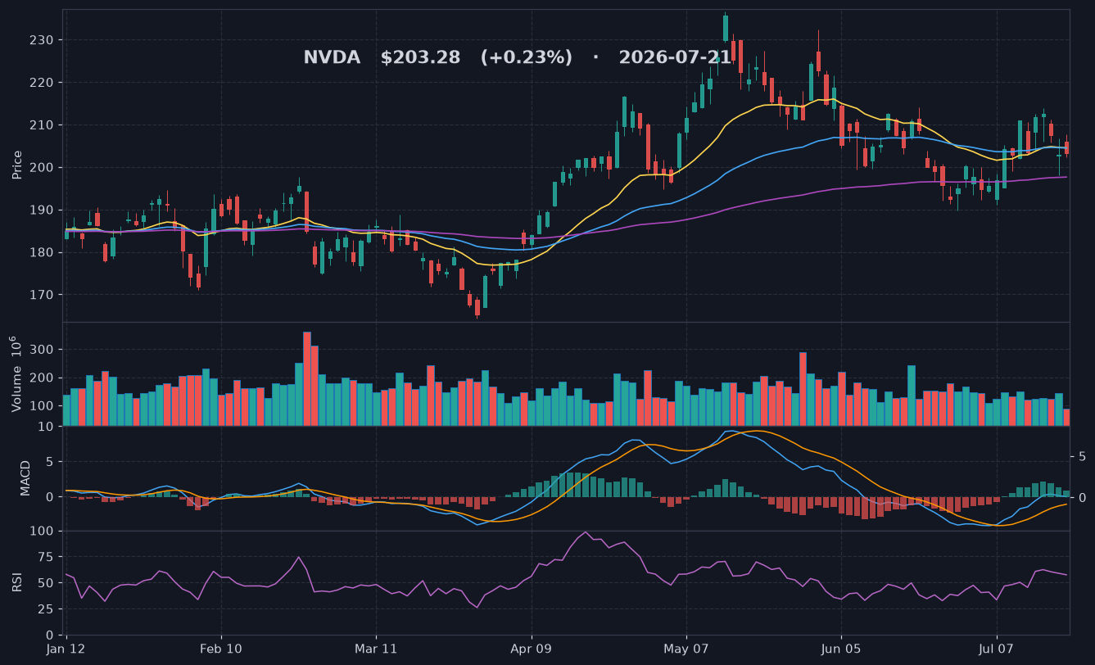Click the 75 RSI axis tick

[48, 557]
